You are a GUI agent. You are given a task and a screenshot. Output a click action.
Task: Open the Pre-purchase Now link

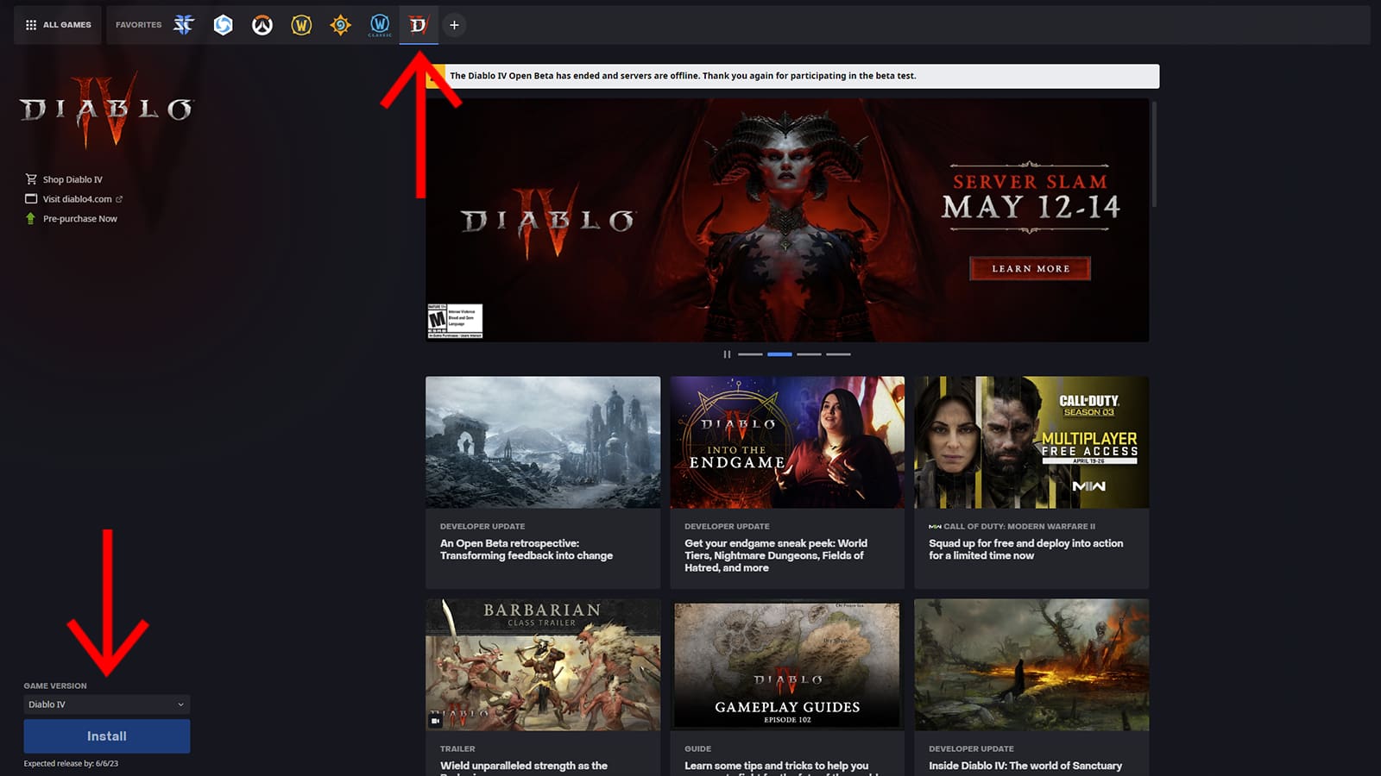pyautogui.click(x=80, y=218)
